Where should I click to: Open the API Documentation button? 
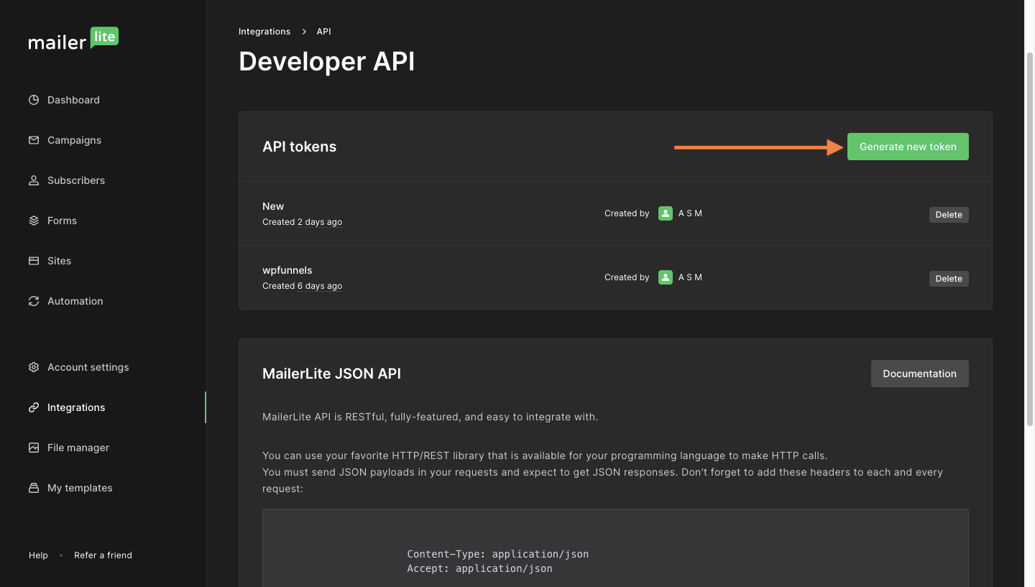click(x=919, y=374)
